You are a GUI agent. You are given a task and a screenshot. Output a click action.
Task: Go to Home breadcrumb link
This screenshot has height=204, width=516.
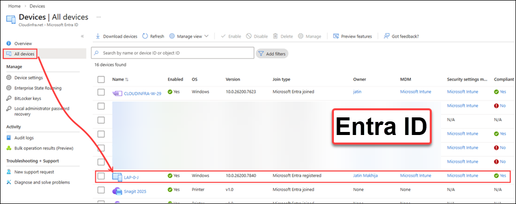[14, 6]
